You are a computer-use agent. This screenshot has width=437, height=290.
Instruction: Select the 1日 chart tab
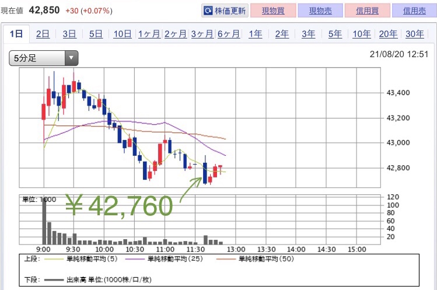pos(16,34)
